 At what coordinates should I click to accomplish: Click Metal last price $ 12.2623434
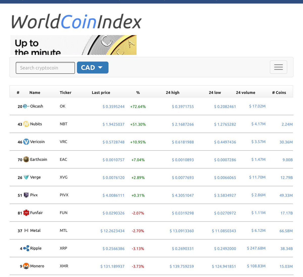[112, 231]
